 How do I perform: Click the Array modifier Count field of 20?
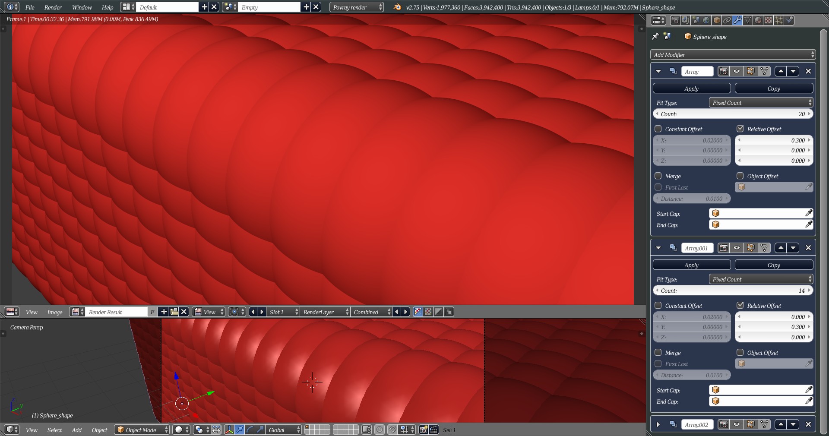(733, 114)
